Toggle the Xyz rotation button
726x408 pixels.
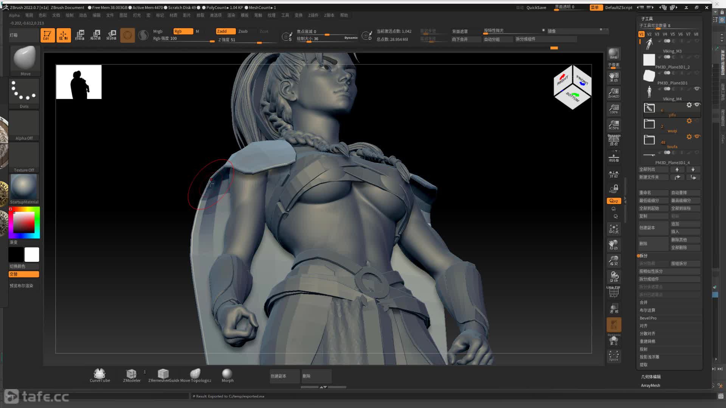[x=614, y=201]
